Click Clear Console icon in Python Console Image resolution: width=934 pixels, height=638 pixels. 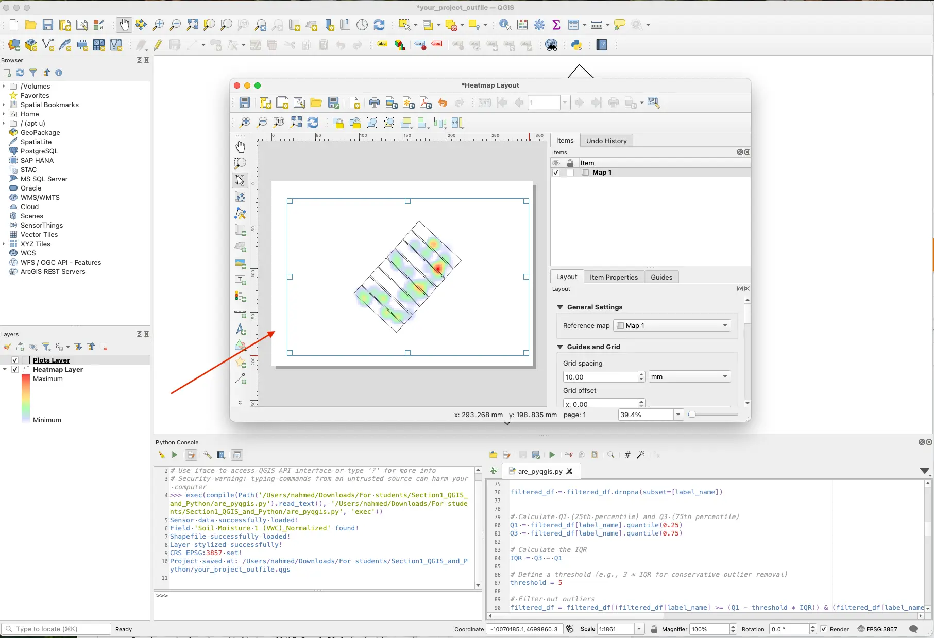[161, 455]
